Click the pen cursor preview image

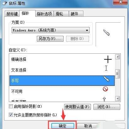106,33
